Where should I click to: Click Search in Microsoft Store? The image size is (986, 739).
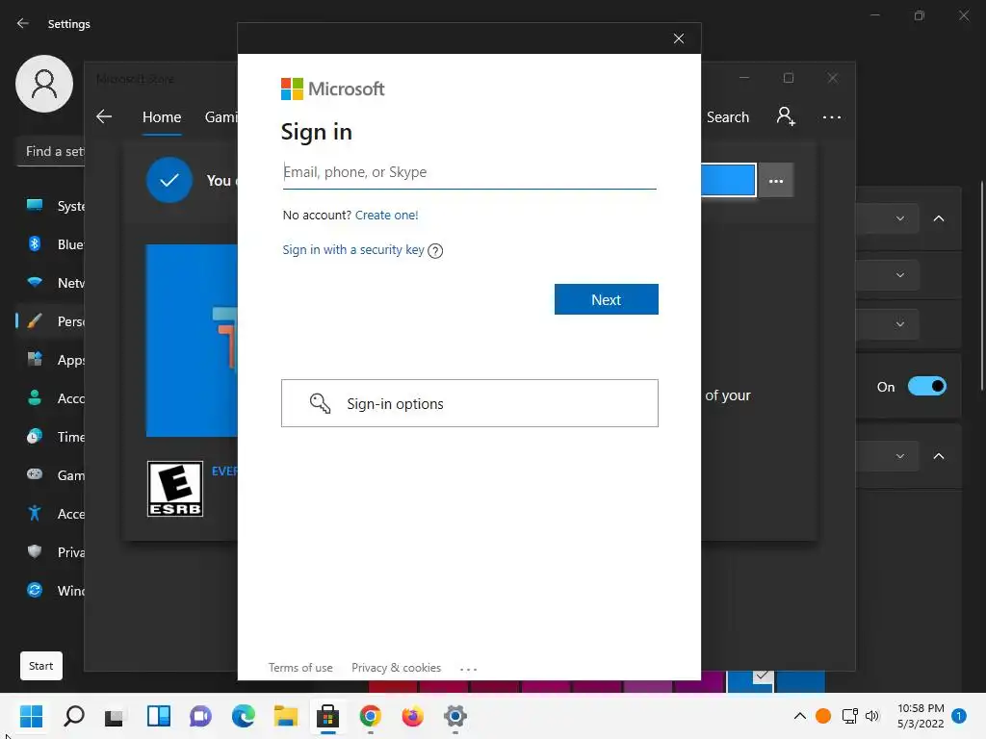click(728, 117)
